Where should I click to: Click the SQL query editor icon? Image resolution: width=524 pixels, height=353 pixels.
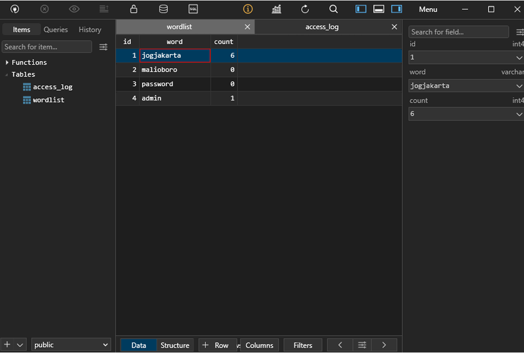[193, 9]
